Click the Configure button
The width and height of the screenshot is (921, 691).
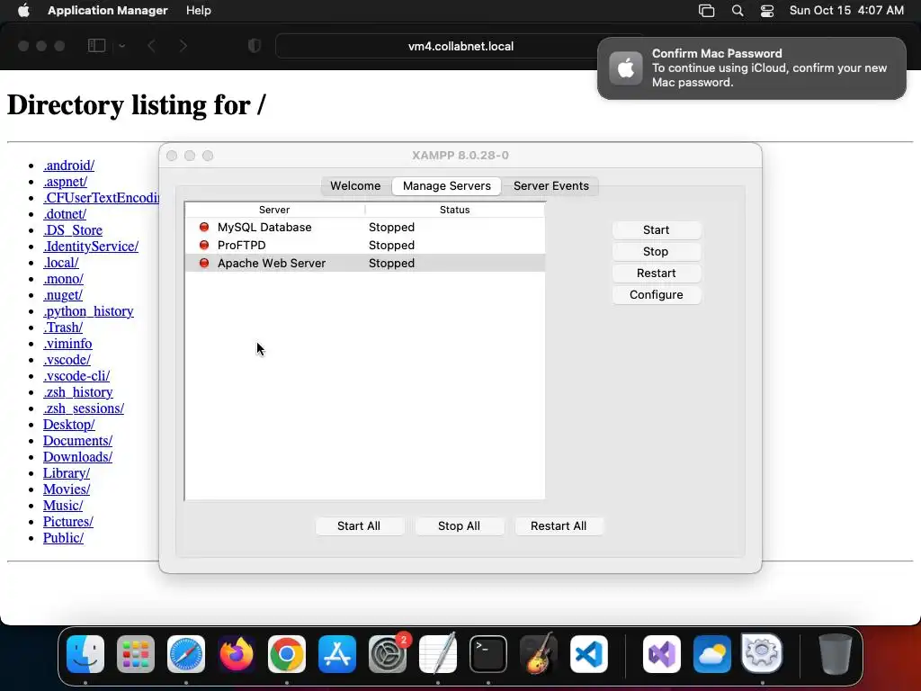coord(656,295)
